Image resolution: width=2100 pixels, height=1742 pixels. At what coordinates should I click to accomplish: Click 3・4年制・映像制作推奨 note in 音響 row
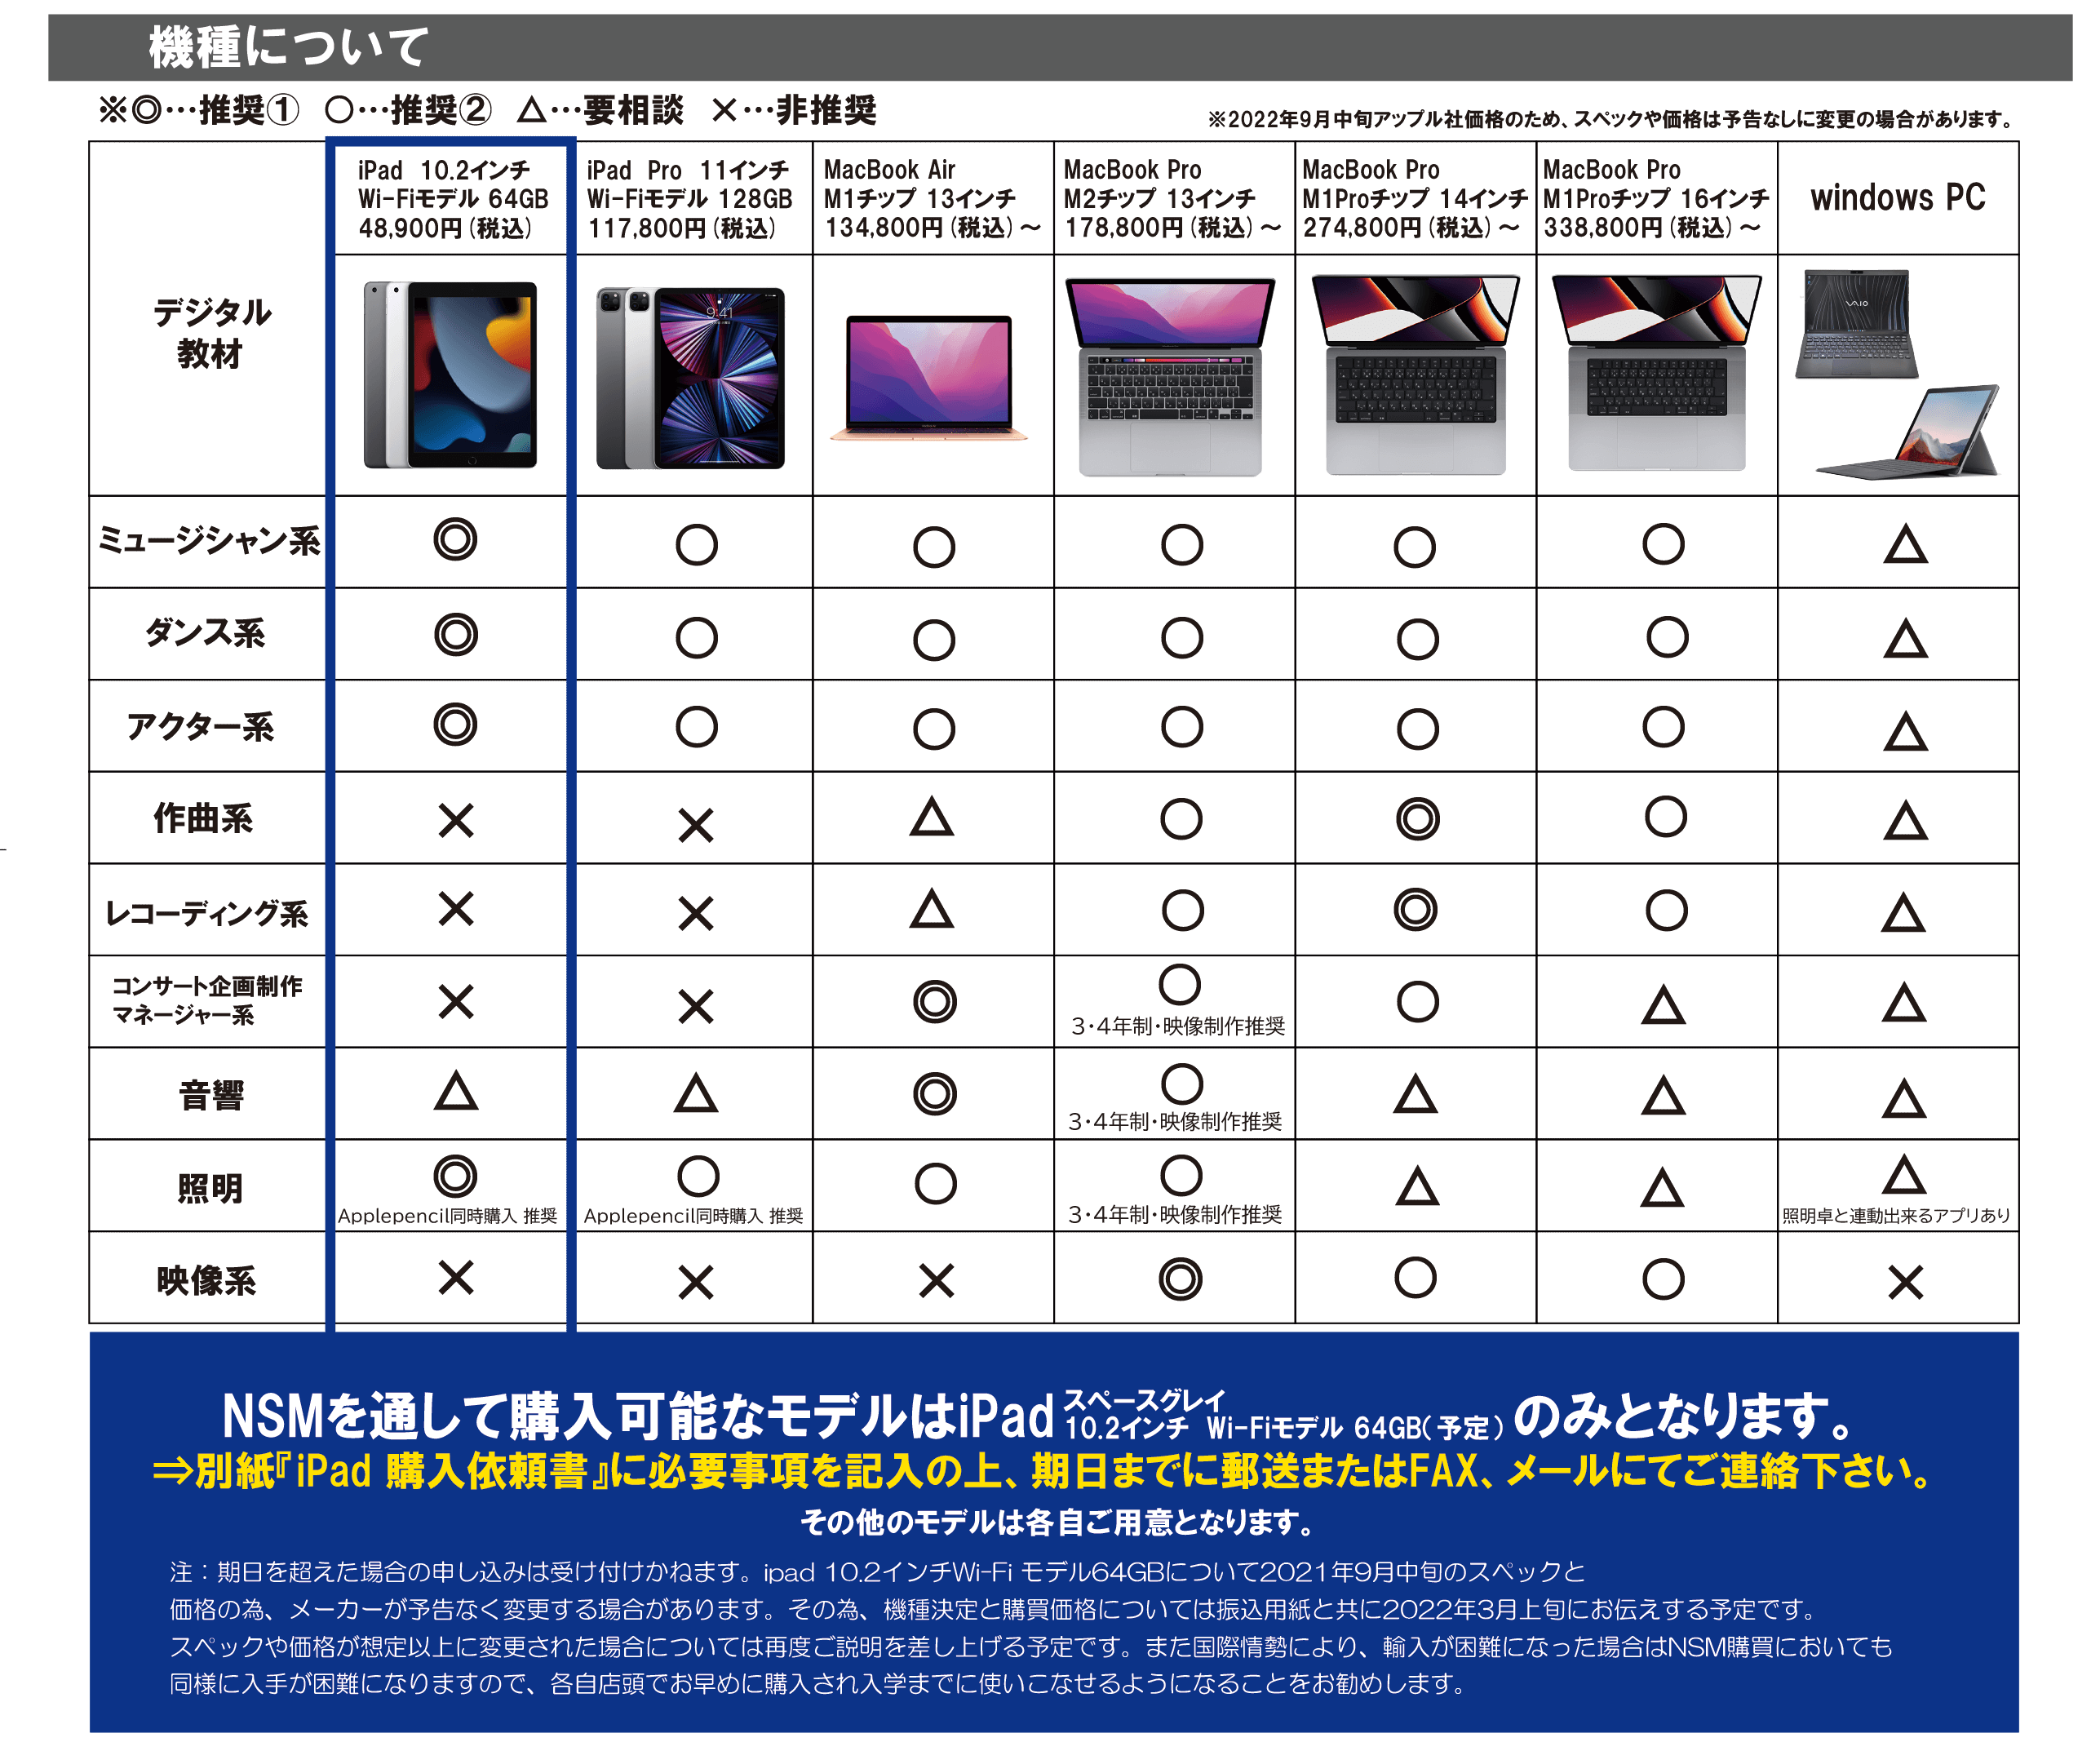pos(1175,1121)
